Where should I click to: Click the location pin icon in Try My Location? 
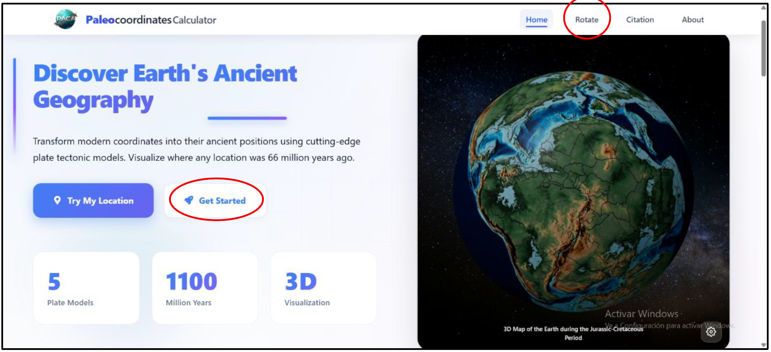[x=57, y=200]
